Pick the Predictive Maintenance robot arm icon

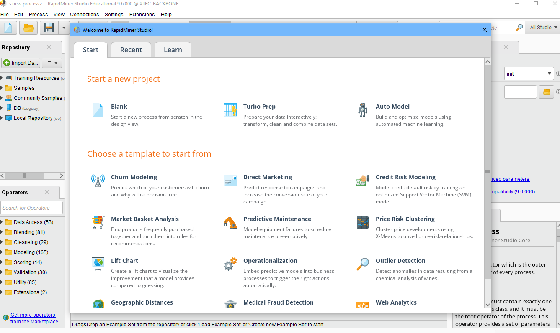click(x=230, y=222)
